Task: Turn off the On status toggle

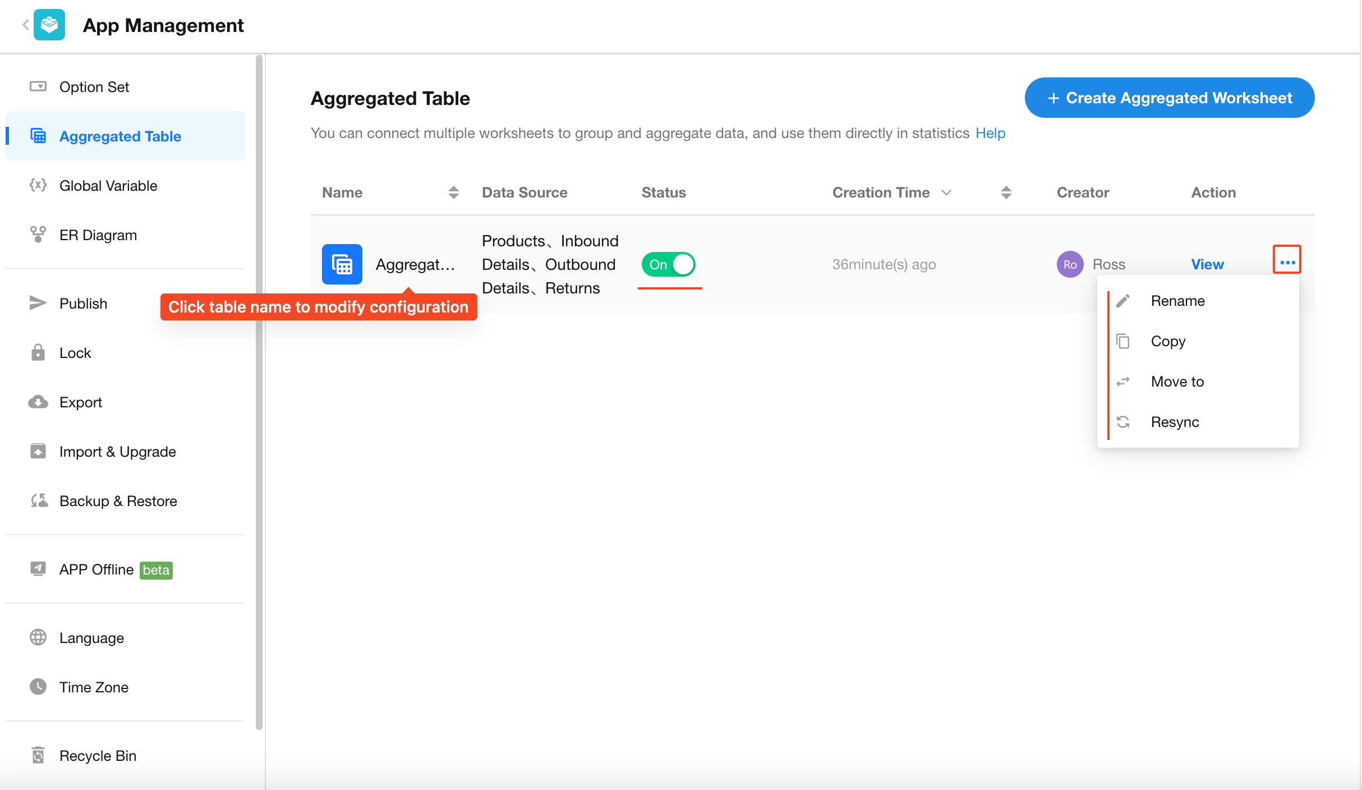Action: (x=669, y=264)
